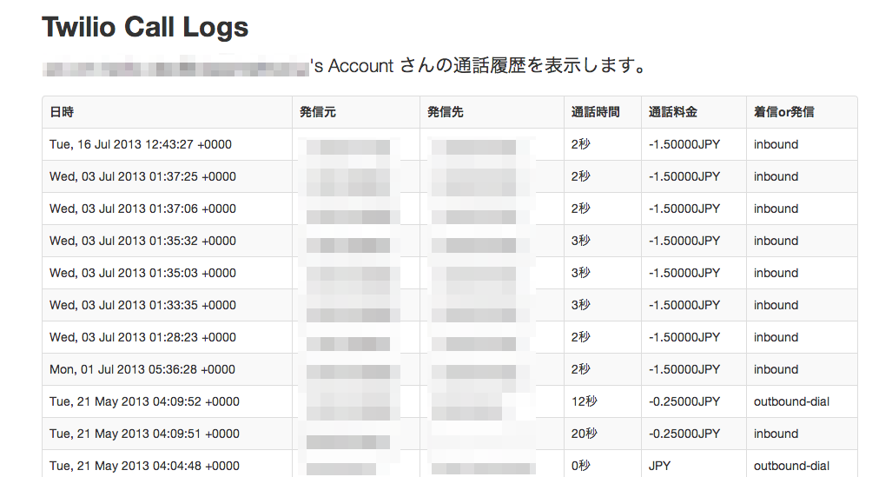Click the Mon, 01 Jul 2013 05:36:28 date cell

click(142, 369)
